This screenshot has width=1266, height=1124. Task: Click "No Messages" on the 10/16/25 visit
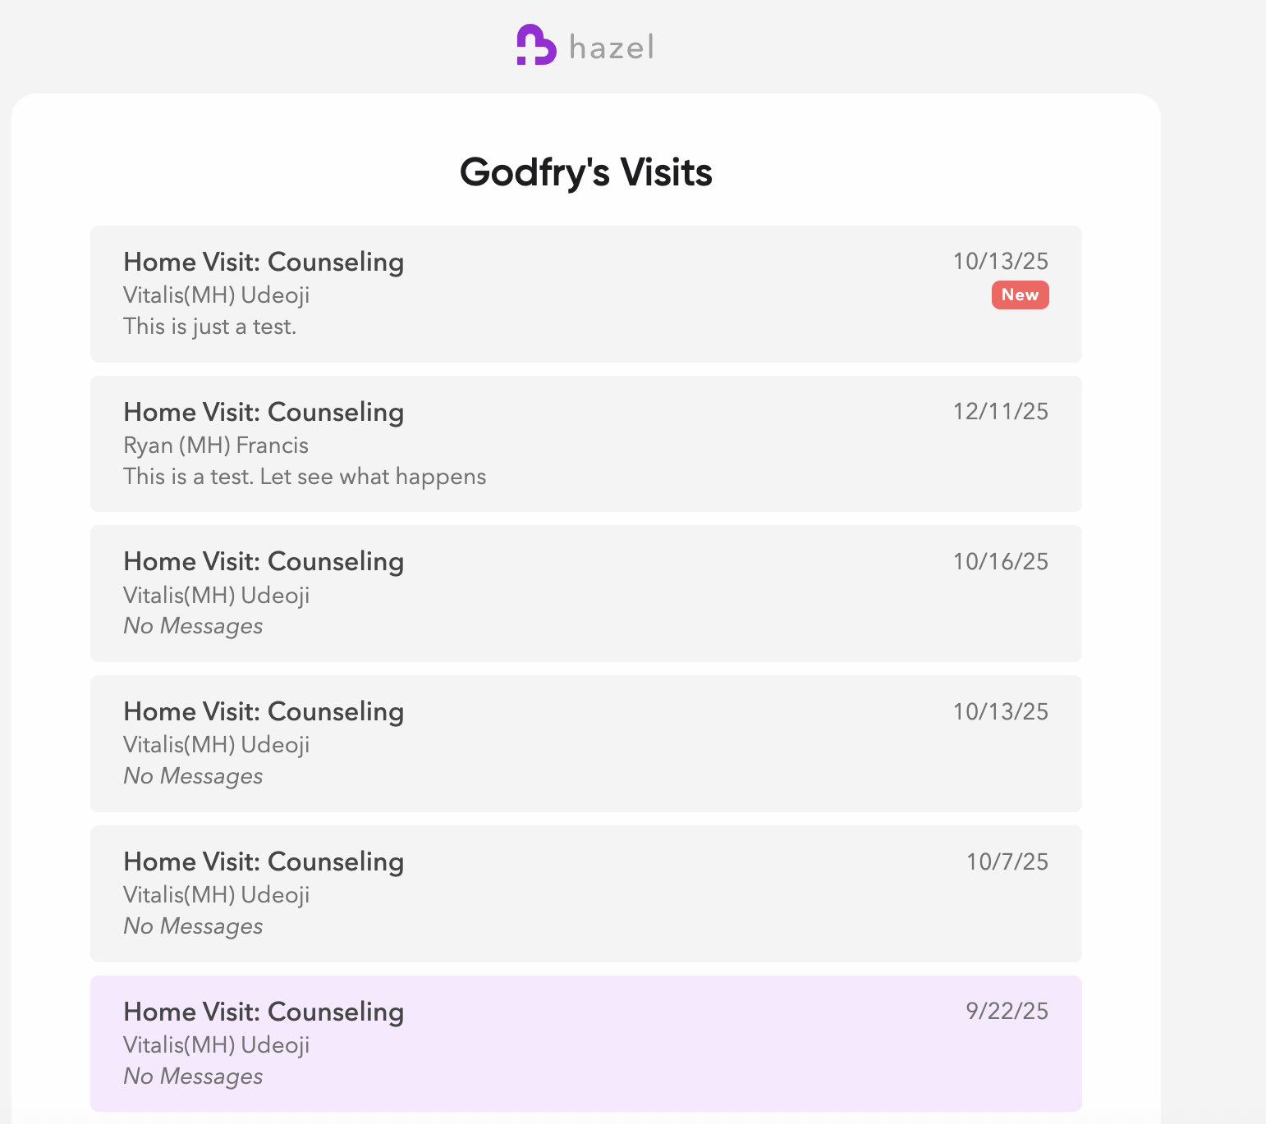point(193,626)
